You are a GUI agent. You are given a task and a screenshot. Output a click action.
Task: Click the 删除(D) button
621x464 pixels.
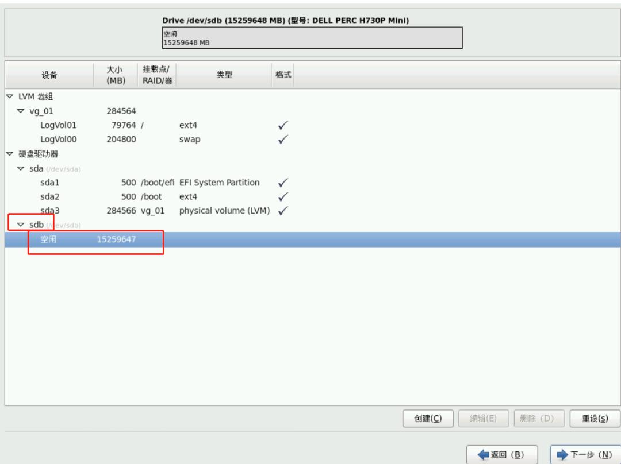point(539,419)
